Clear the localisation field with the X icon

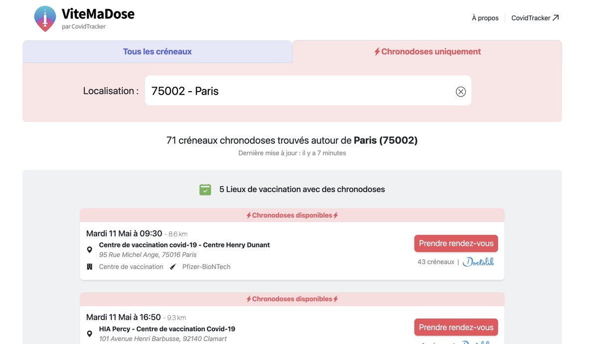(x=460, y=92)
